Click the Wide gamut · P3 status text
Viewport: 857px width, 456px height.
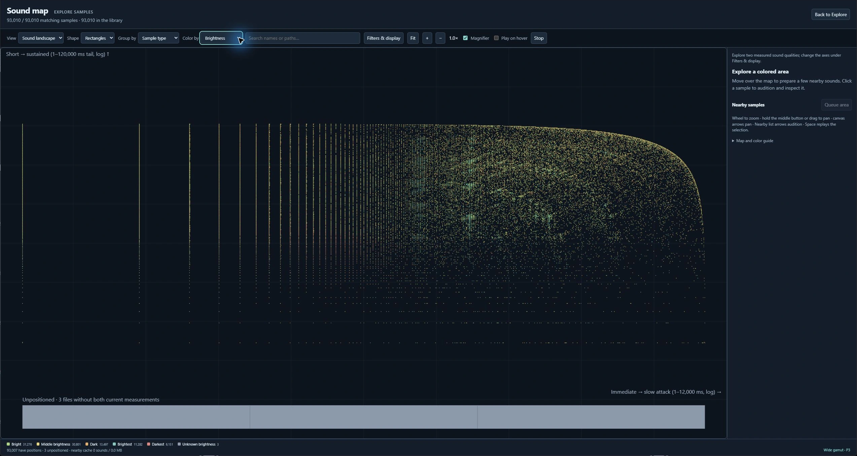(x=836, y=450)
